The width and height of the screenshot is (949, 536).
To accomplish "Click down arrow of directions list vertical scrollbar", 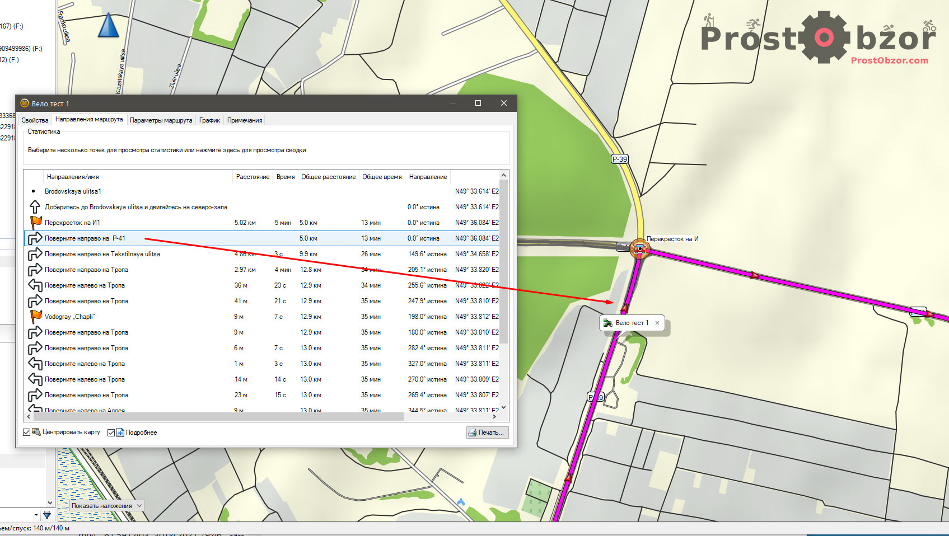I will [x=503, y=407].
